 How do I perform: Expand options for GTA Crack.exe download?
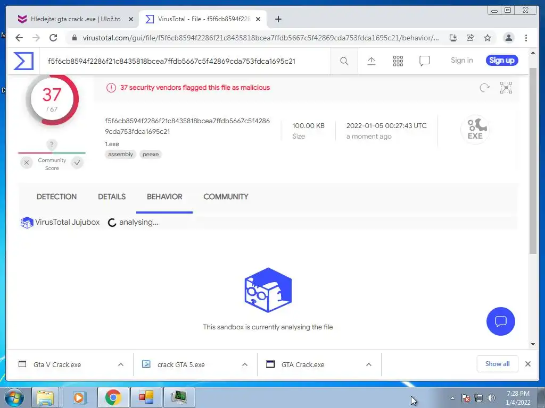click(369, 364)
